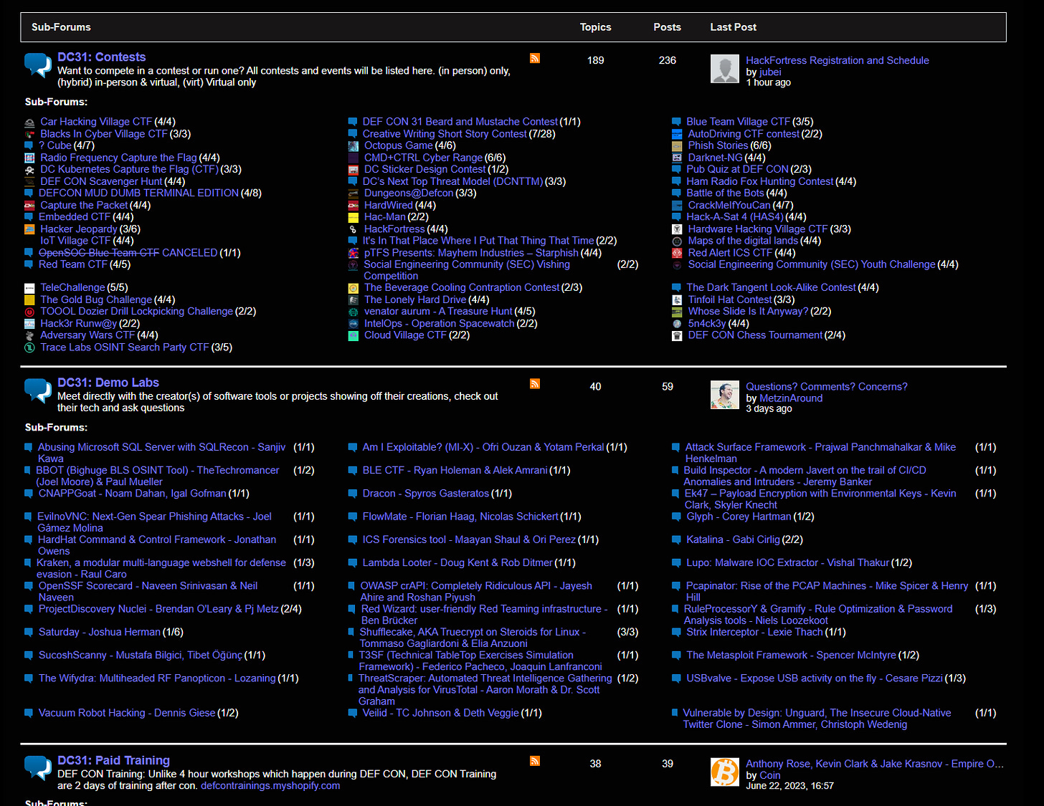Click the speech bubble icon beside DC31: Contests
Screen dimensions: 1044x806
[x=38, y=65]
